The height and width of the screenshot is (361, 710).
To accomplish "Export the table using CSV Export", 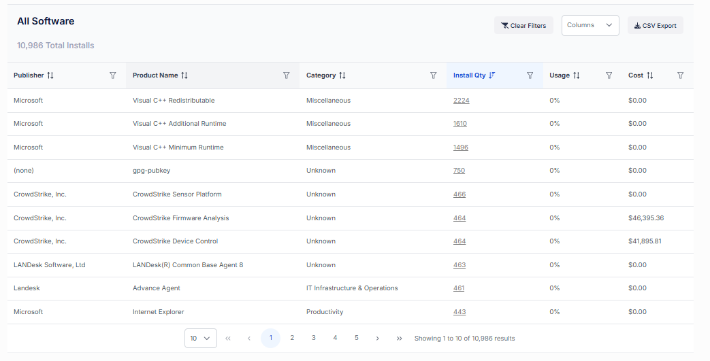I will point(656,25).
